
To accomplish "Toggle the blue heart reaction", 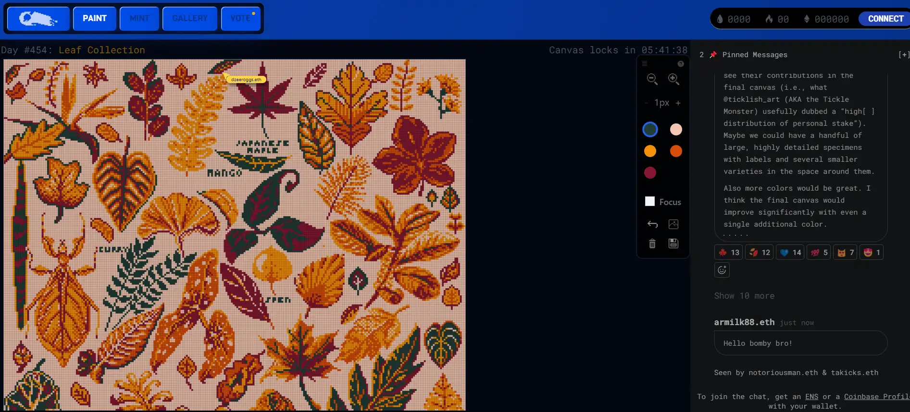I will point(790,253).
